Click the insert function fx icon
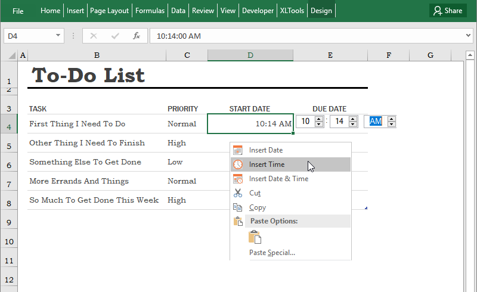477x292 pixels. click(x=137, y=36)
